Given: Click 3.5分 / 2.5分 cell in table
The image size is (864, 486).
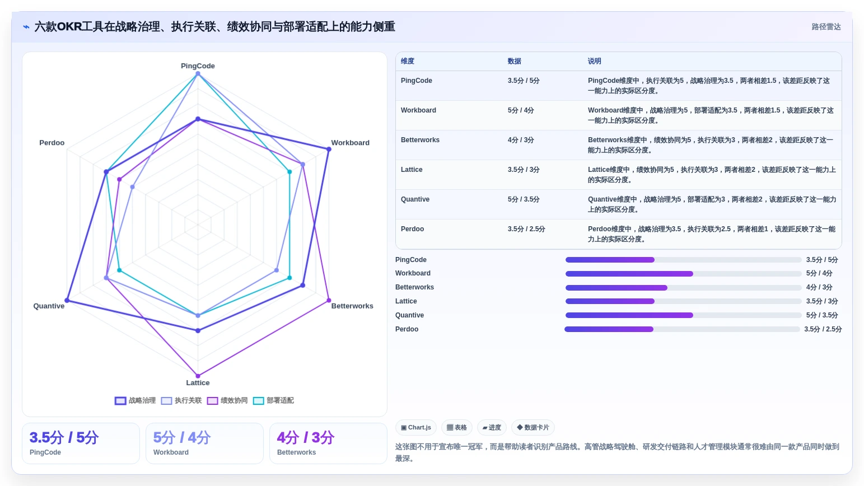Looking at the screenshot, I should click(x=526, y=229).
